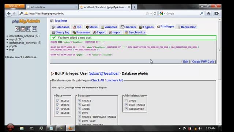Open the Firefox menu button dropdown
Viewport: 234px width, 132px height.
(x=15, y=6)
